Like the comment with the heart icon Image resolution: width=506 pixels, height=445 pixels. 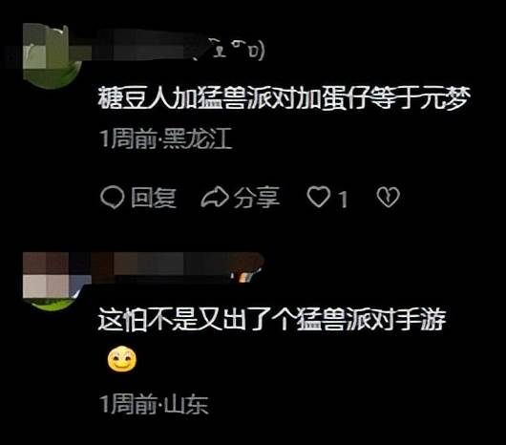[319, 196]
